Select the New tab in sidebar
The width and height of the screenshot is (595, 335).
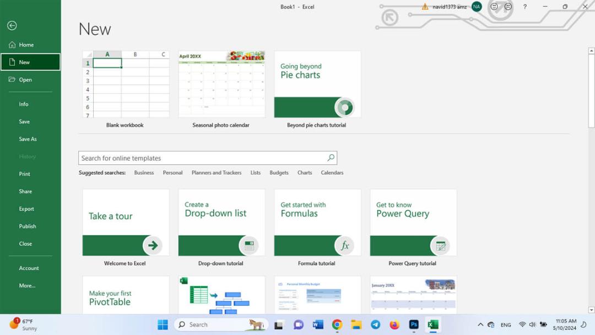pos(30,62)
